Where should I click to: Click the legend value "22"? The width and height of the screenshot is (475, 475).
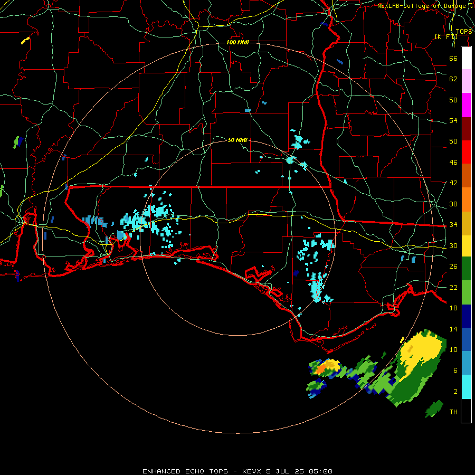pyautogui.click(x=453, y=287)
